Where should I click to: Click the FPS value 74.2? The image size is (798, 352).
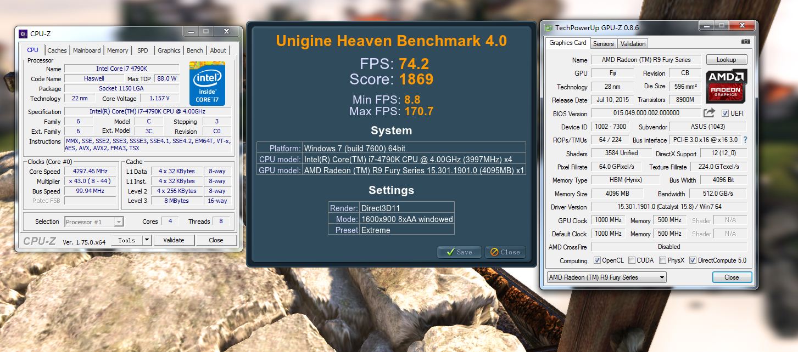click(414, 64)
